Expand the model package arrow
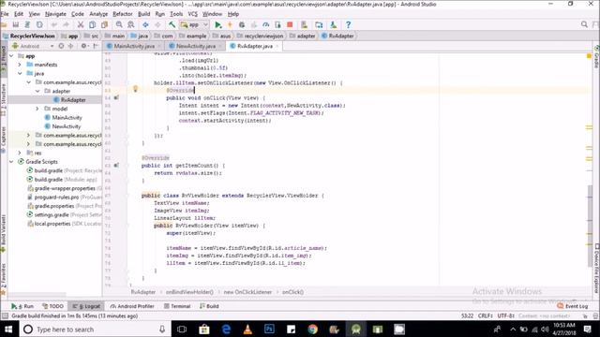Screen dimensions: 600x337 (x=37, y=109)
